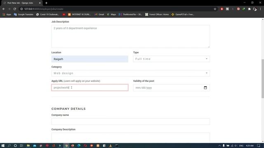Close the Post New Job tab
This screenshot has width=264, height=148.
(x=40, y=3)
